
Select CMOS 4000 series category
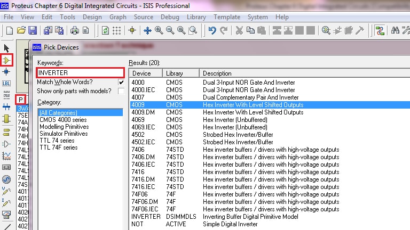pos(63,120)
